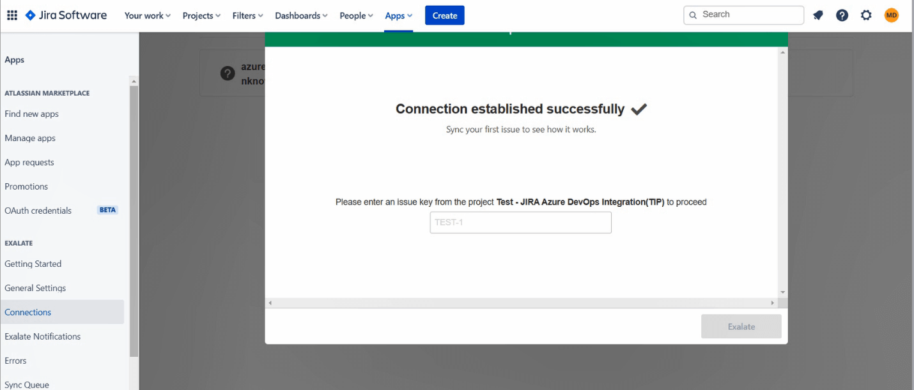
Task: Click the checkmark next to success heading
Action: point(639,109)
